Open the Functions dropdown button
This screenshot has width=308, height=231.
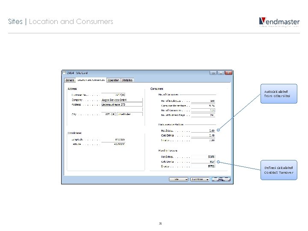click(200, 179)
